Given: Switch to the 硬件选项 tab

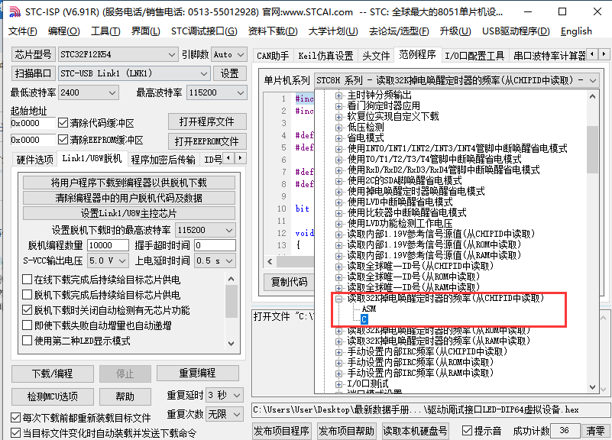Looking at the screenshot, I should click(x=34, y=160).
